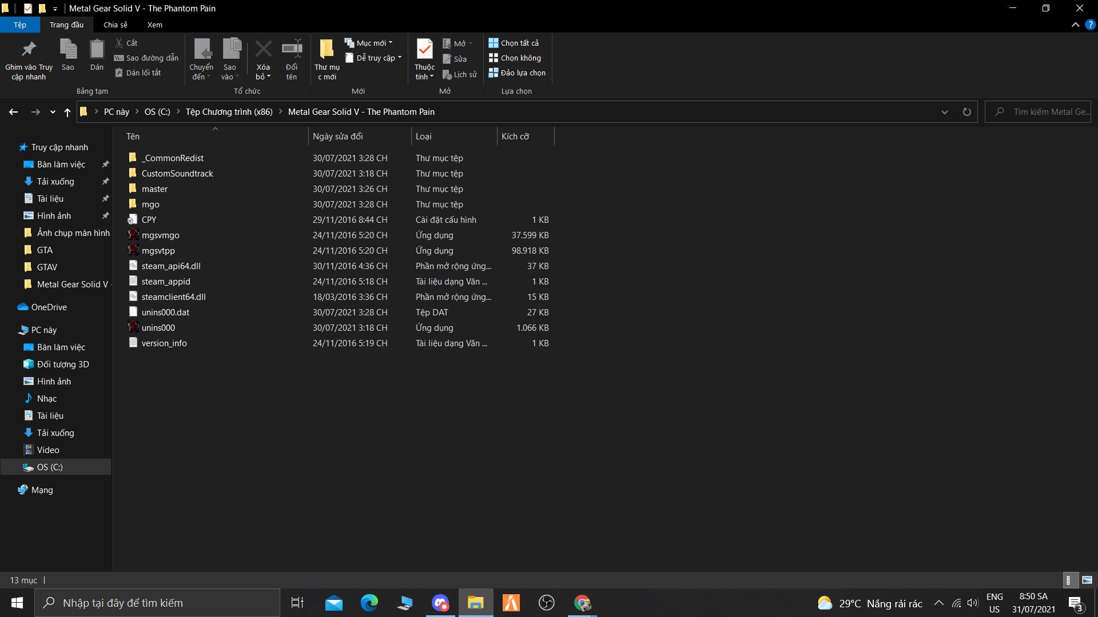
Task: Click the refresh icon beside the address bar
Action: pos(966,112)
